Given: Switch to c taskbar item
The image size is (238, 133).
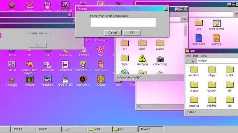Looking at the screenshot, I should tap(74, 129).
